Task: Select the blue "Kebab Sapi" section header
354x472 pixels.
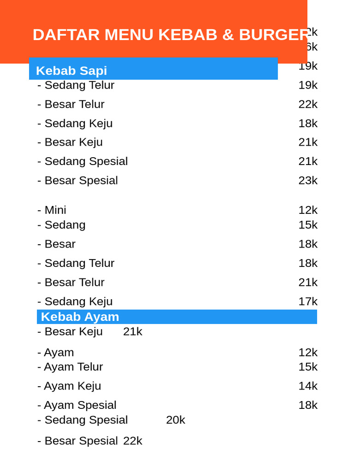Action: point(71,71)
